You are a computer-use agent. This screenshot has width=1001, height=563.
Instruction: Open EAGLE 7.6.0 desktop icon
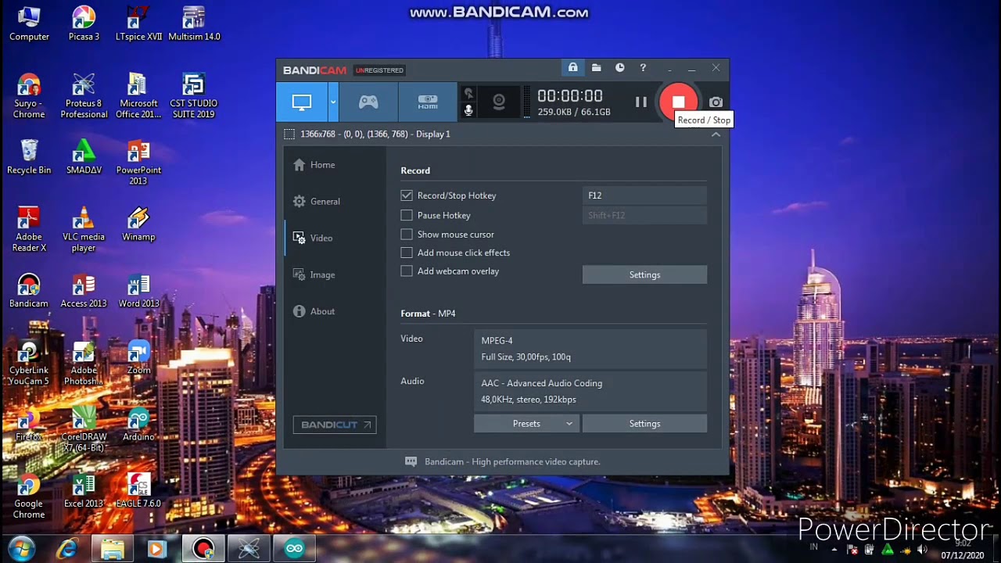coord(138,490)
